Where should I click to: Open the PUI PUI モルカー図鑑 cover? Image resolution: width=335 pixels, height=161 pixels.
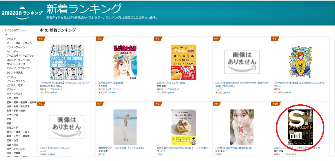click(183, 62)
